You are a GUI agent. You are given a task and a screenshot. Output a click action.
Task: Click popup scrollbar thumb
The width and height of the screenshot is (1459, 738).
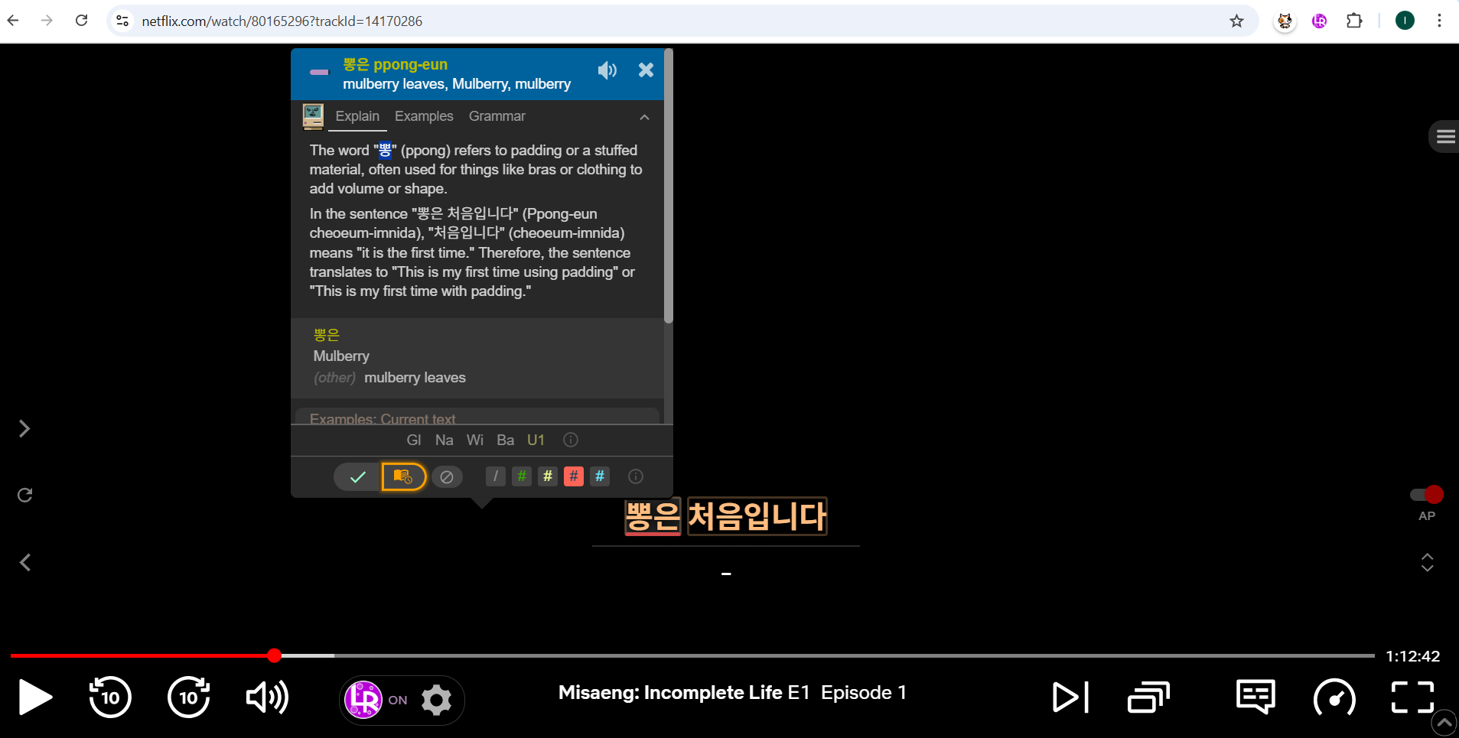(x=669, y=186)
